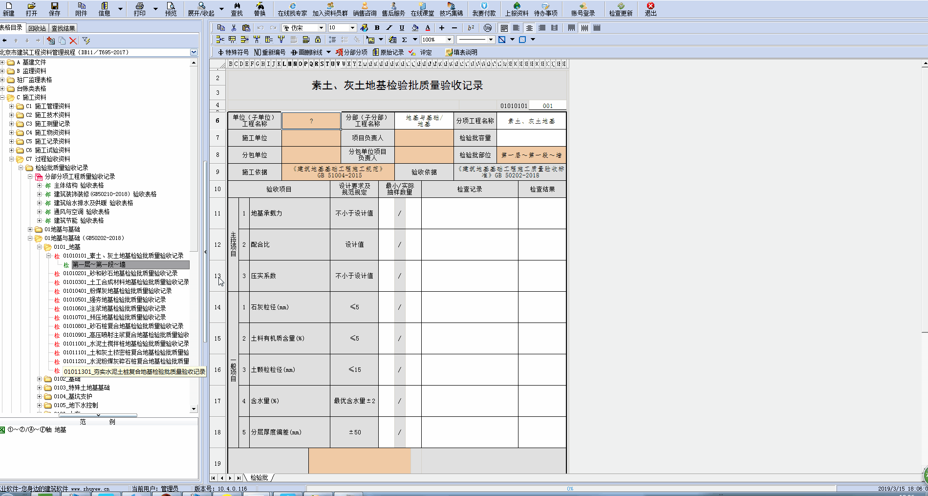
Task: Expand the C1 施工管理资料 tree node
Action: [12, 106]
